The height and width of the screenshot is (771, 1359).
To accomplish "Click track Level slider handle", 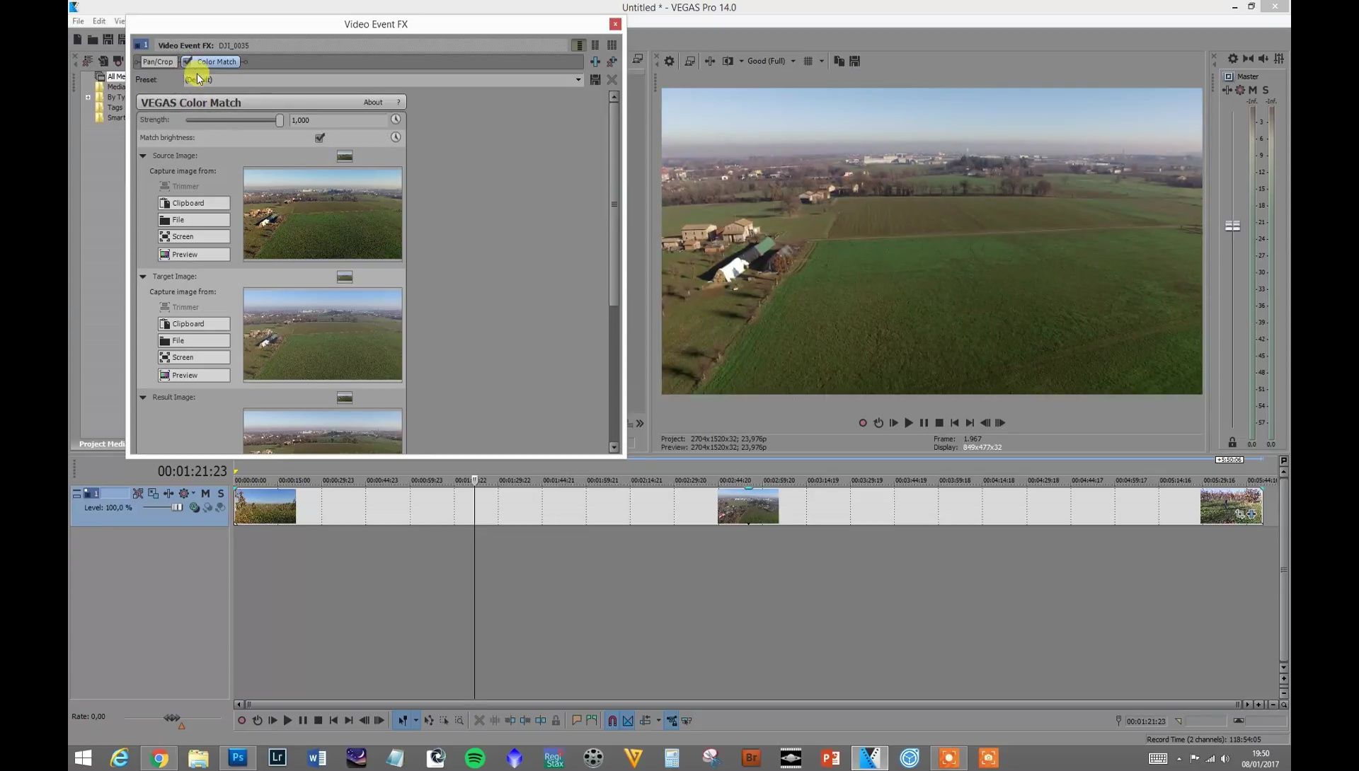I will pyautogui.click(x=177, y=508).
